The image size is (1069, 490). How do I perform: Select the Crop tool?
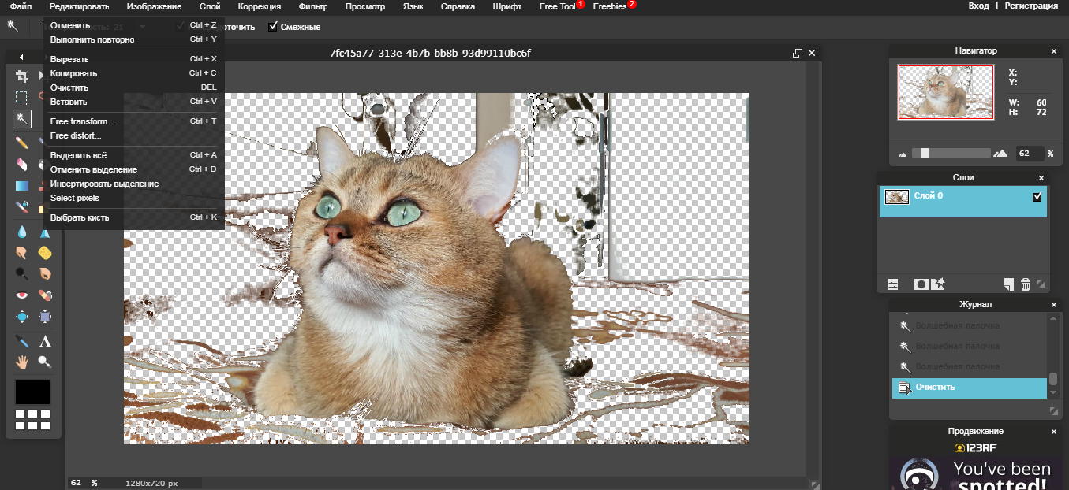pos(22,76)
